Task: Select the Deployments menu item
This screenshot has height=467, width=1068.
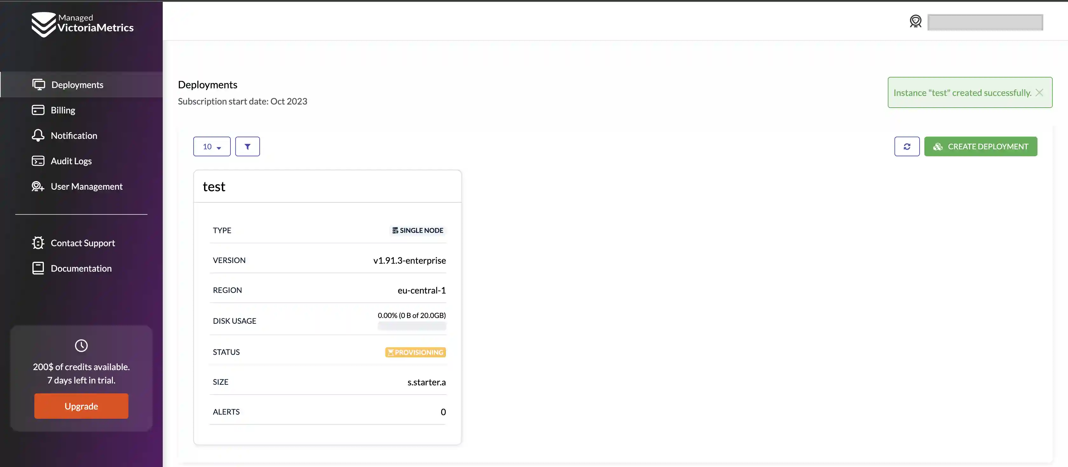Action: click(x=77, y=85)
